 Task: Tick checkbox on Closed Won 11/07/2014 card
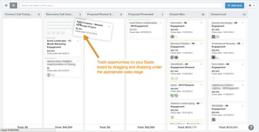pyautogui.click(x=201, y=23)
